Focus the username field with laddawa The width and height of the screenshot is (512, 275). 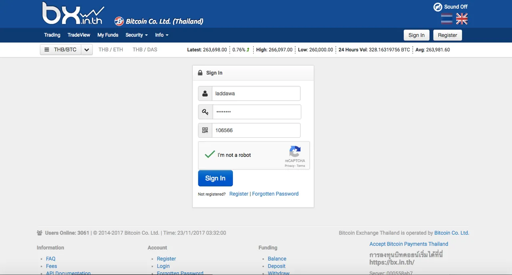pyautogui.click(x=256, y=93)
